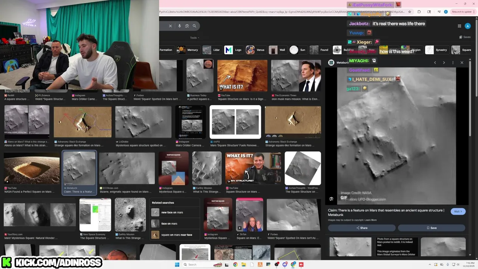Open the ArcheoThoughts rotated square thumbnail
Viewport: 478px width, 269px height.
tap(303, 168)
